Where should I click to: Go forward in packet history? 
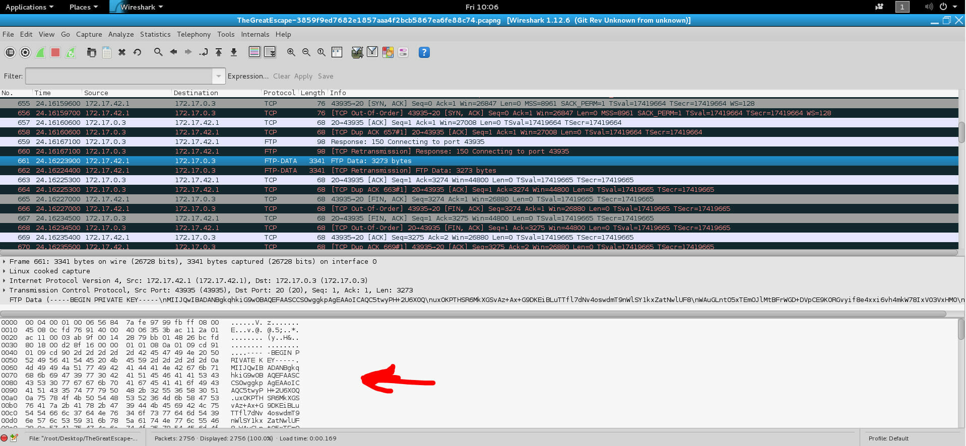(x=188, y=52)
